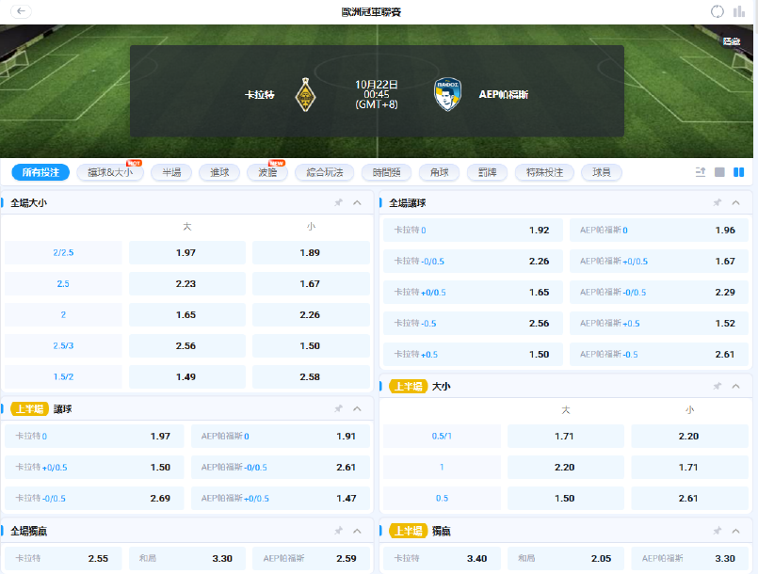Select the 角球 tab
Screen dimensions: 758x574
(x=440, y=172)
